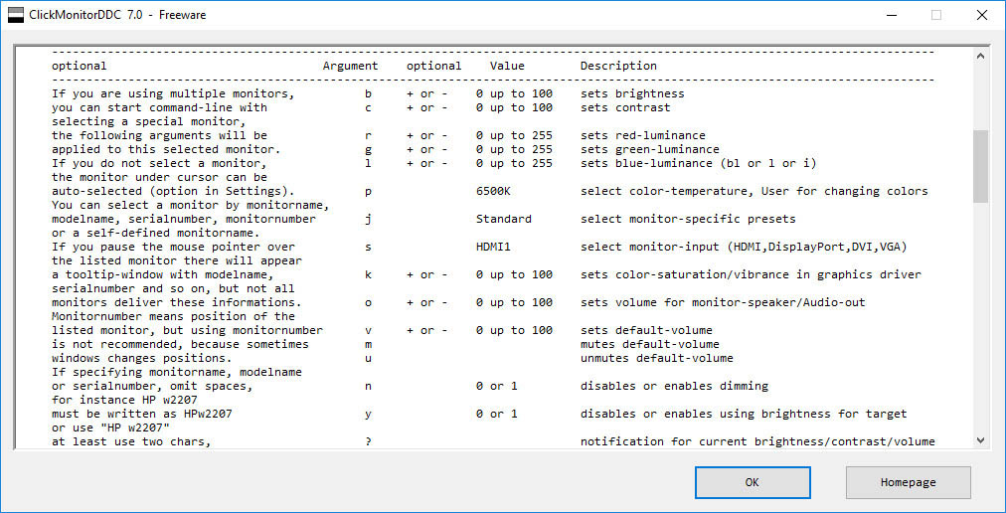Click the '?' argument symbol

tap(368, 441)
